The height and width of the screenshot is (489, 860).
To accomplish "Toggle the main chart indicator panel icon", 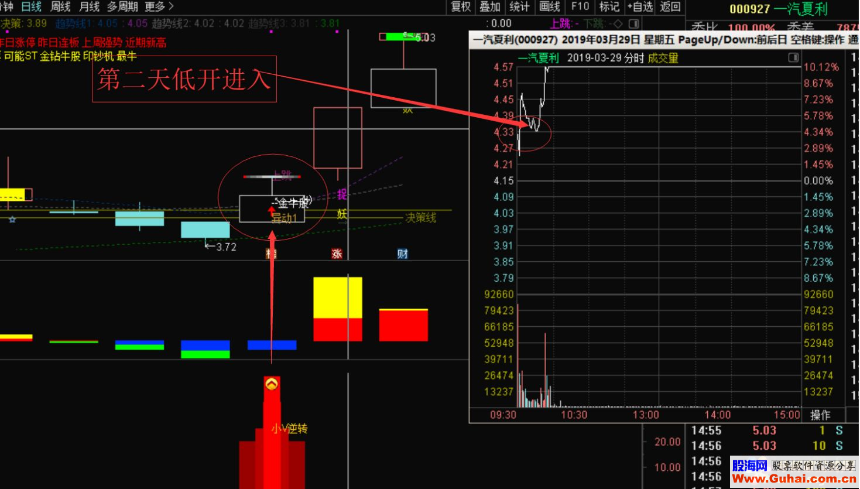I will [x=633, y=23].
